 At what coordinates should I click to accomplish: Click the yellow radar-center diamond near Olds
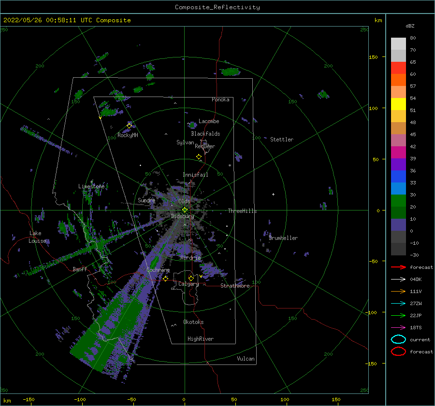(185, 210)
